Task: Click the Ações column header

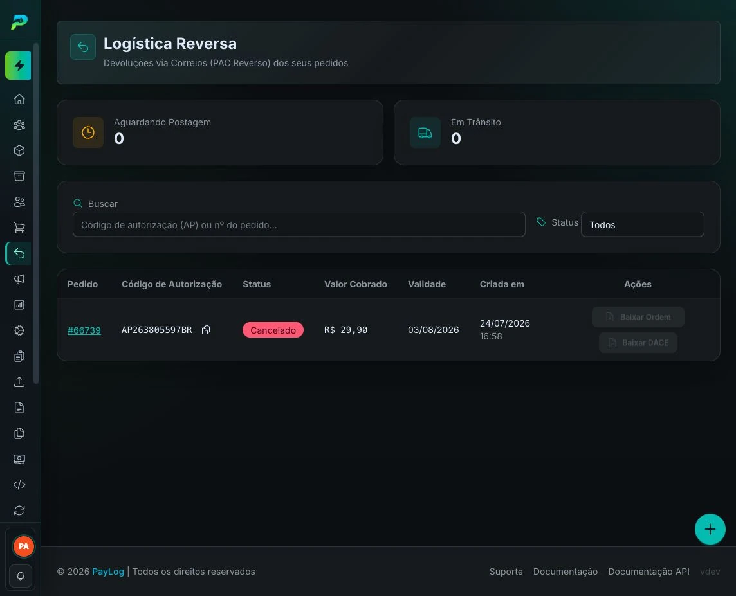Action: 638,284
